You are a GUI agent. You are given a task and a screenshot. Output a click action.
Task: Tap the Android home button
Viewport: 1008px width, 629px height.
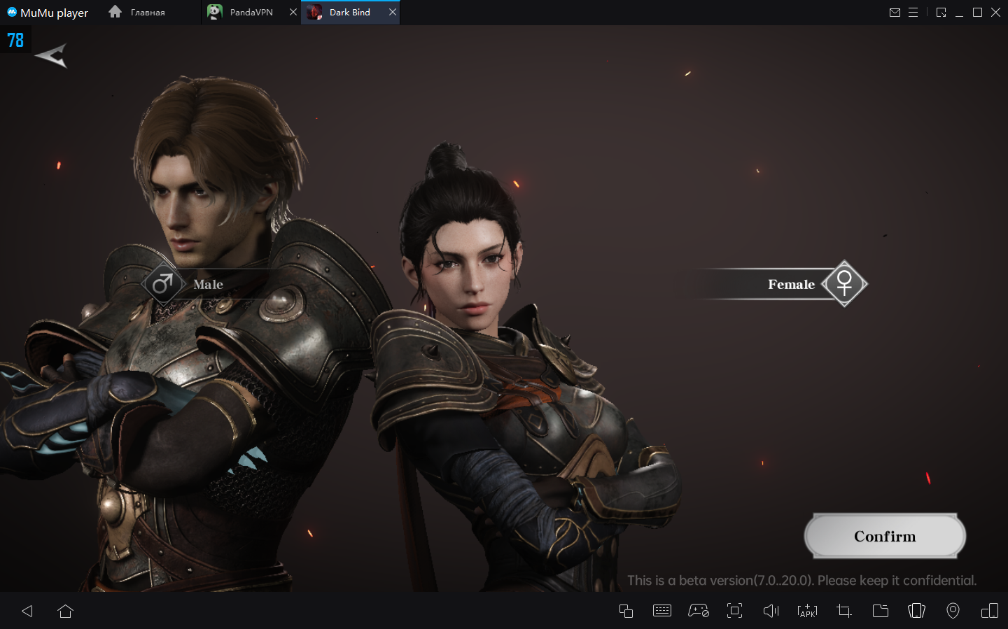click(66, 611)
